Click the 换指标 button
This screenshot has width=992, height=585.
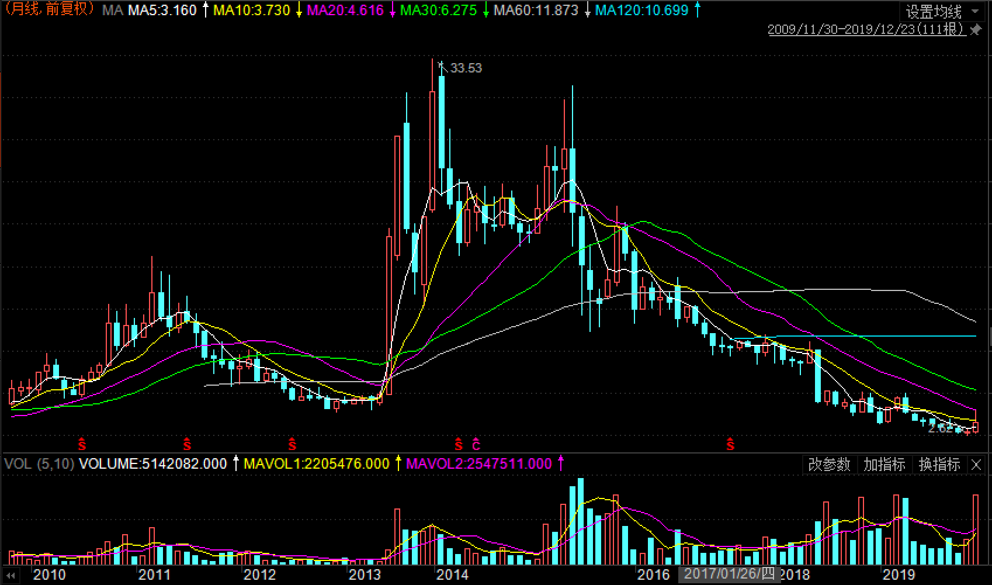939,465
